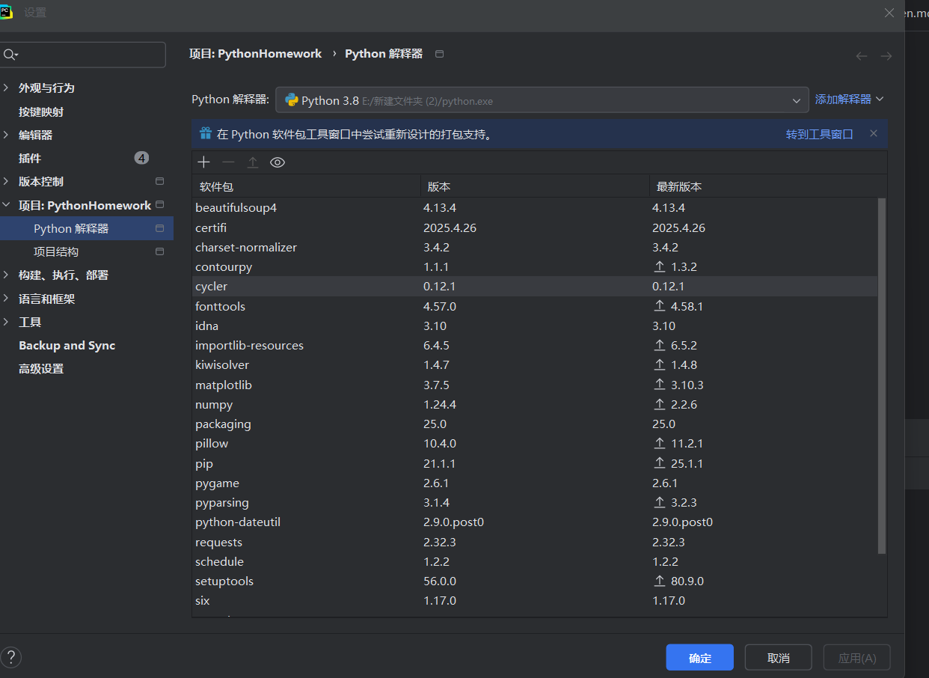Expand the 工具 section
929x678 pixels.
click(x=6, y=322)
